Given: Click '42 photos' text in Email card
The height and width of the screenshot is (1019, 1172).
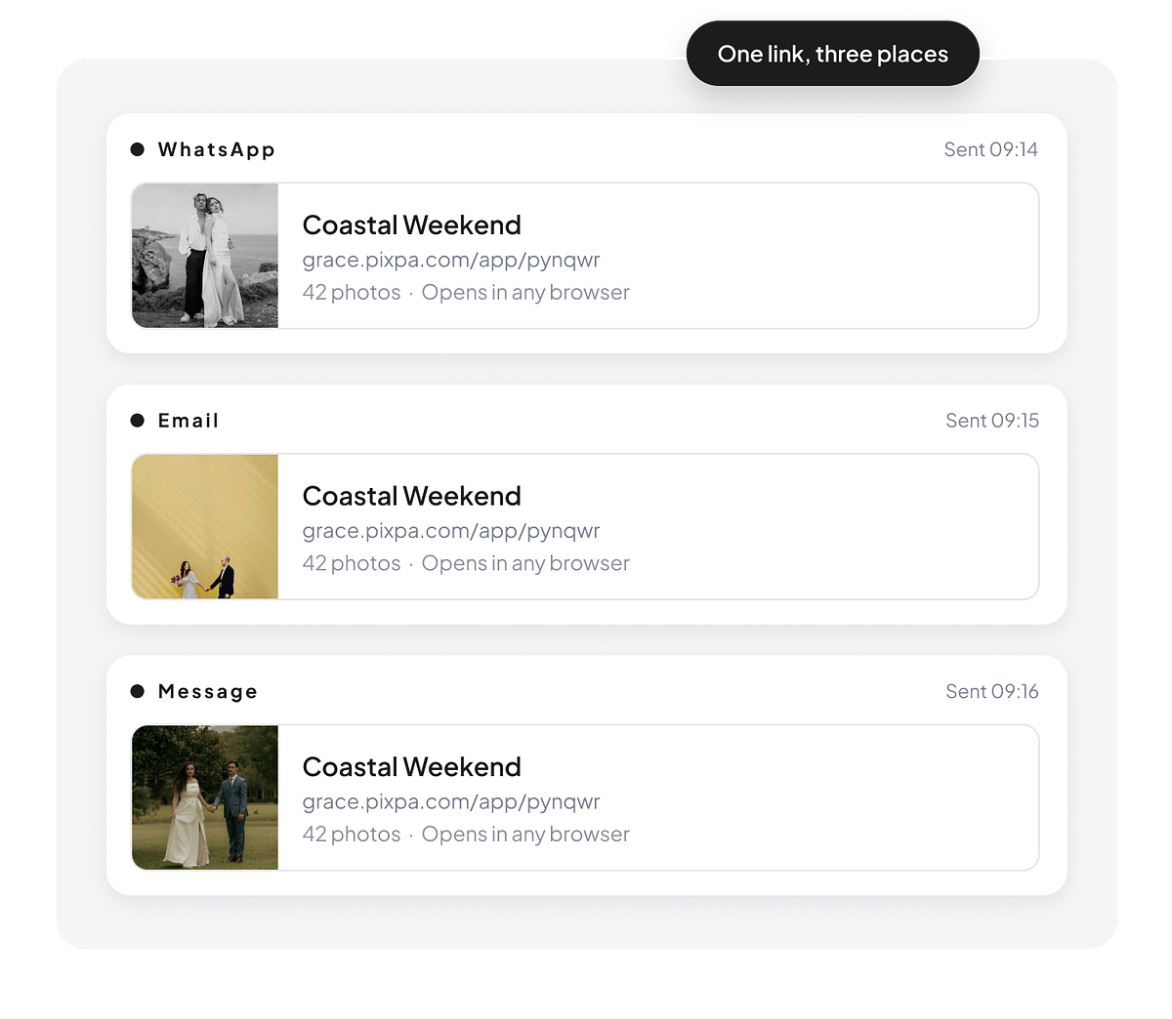Looking at the screenshot, I should (x=352, y=563).
